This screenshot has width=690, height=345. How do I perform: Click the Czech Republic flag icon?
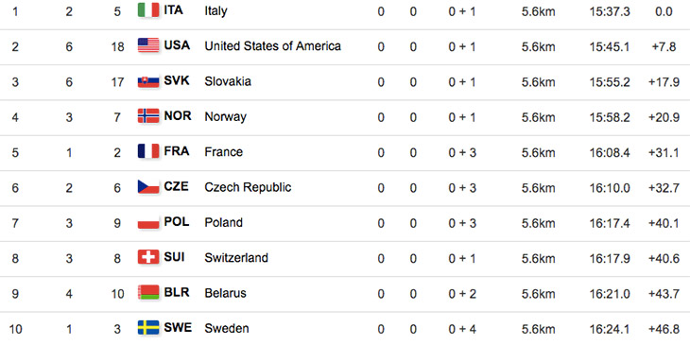point(148,186)
